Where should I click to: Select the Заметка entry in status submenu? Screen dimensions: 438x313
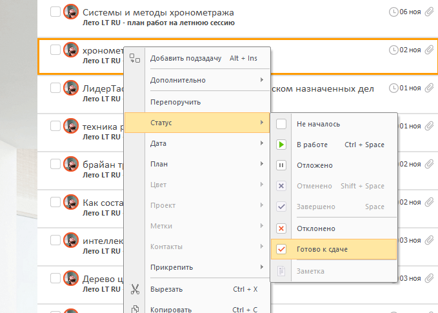[333, 271]
